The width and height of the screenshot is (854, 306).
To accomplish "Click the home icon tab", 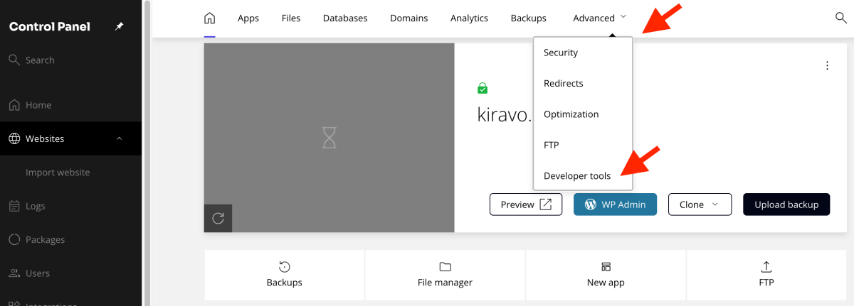I will coord(209,18).
